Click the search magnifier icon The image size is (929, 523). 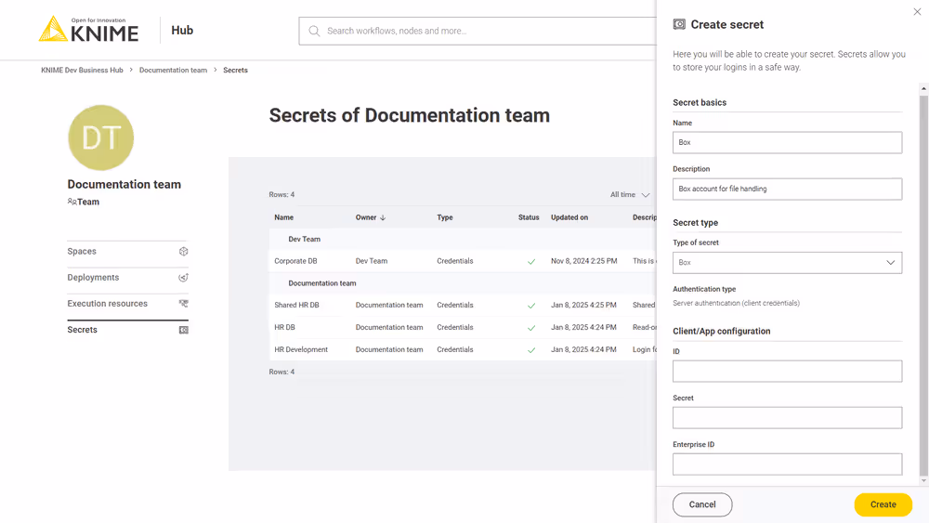tap(315, 31)
